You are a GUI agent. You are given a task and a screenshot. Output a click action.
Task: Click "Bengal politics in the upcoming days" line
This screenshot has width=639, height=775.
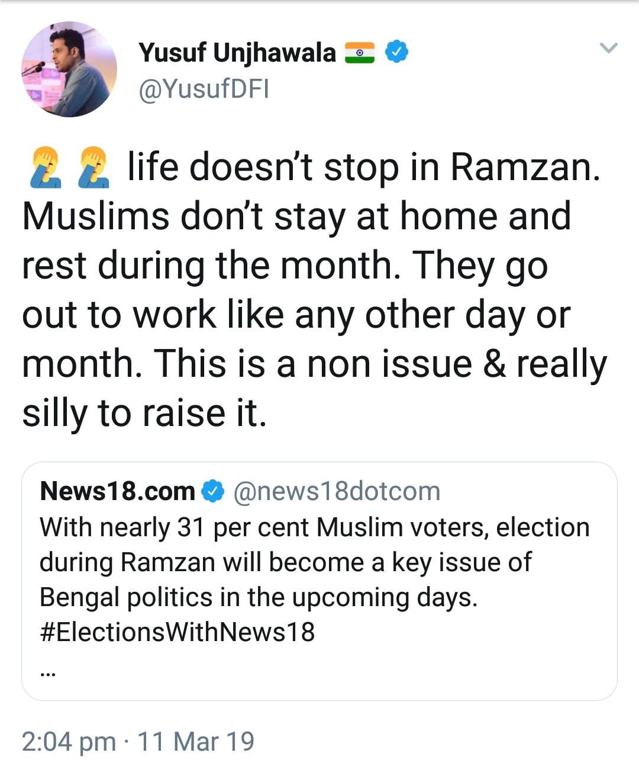point(258,597)
